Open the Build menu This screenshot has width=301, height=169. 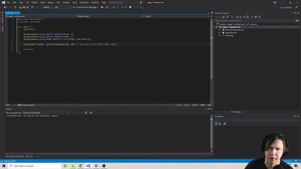pyautogui.click(x=43, y=2)
